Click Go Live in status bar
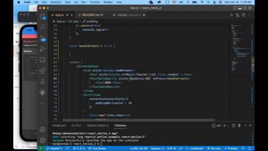The image size is (268, 151). pos(214,148)
